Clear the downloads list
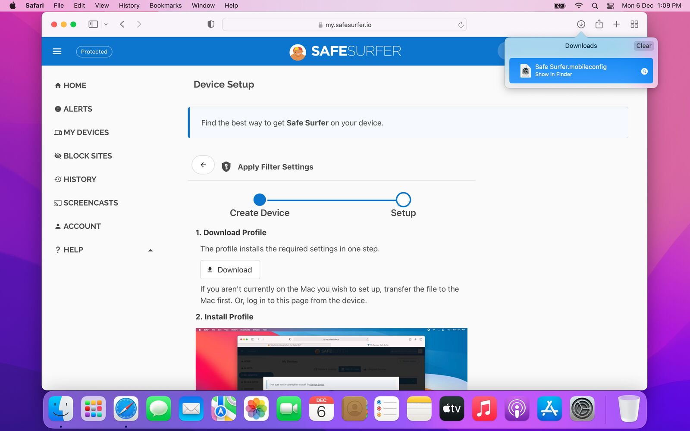The image size is (690, 431). [x=644, y=46]
